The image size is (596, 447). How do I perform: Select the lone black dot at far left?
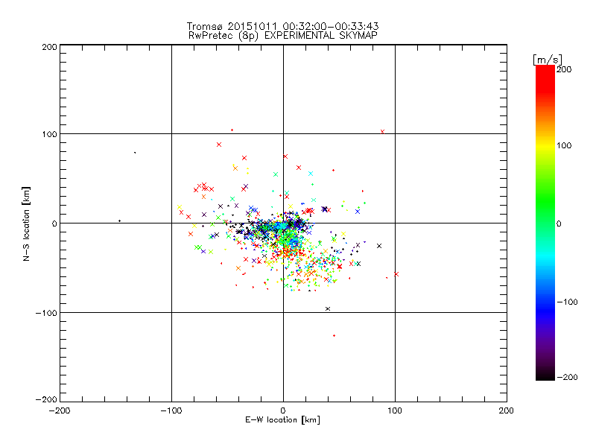click(x=119, y=221)
